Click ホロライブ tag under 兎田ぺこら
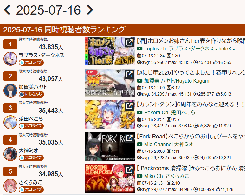This screenshot has height=195, width=245. [x=31, y=126]
